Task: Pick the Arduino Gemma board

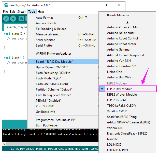Action: coord(127,50)
